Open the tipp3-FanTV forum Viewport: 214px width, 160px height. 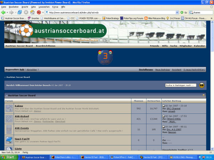(22, 139)
